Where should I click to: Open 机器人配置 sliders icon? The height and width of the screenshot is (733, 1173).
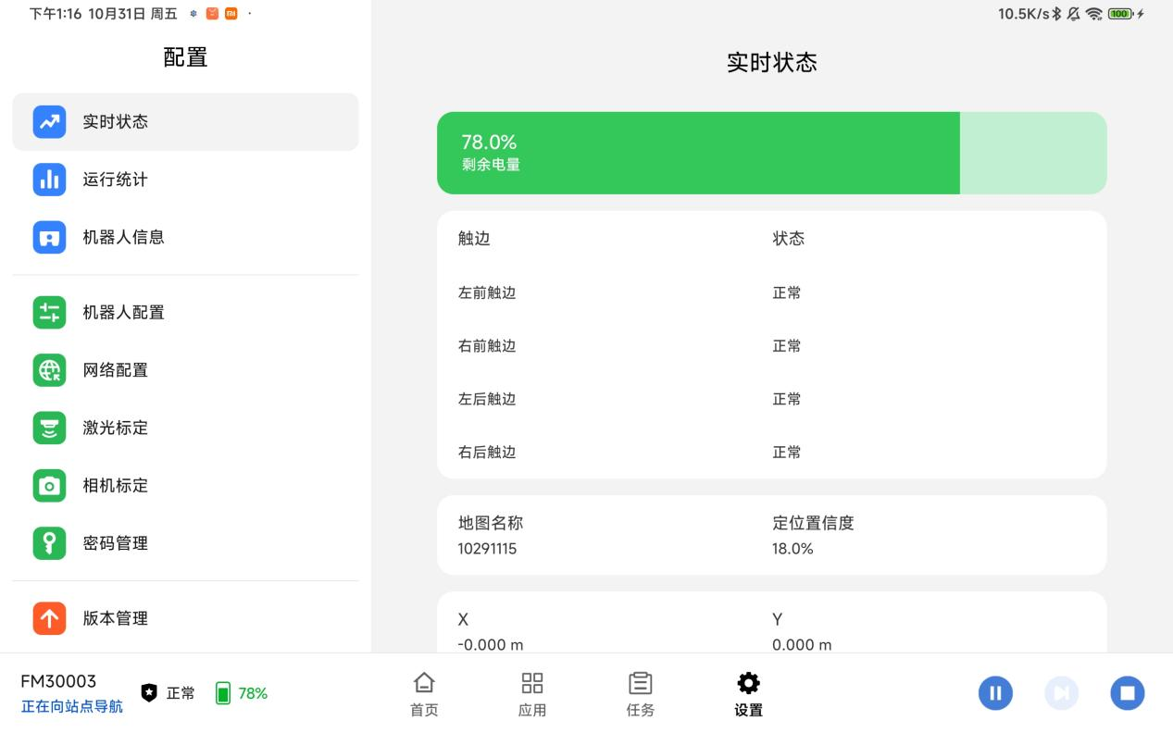coord(49,312)
